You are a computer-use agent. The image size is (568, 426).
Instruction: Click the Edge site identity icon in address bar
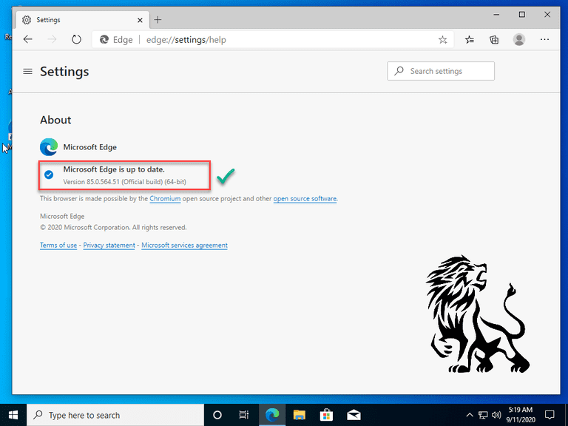(104, 39)
